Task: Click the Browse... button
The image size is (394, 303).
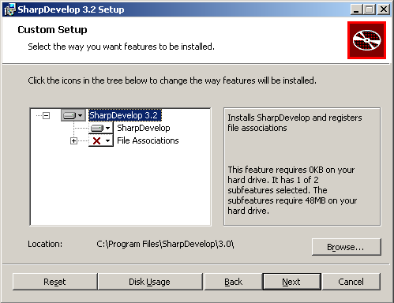Action: pyautogui.click(x=347, y=247)
